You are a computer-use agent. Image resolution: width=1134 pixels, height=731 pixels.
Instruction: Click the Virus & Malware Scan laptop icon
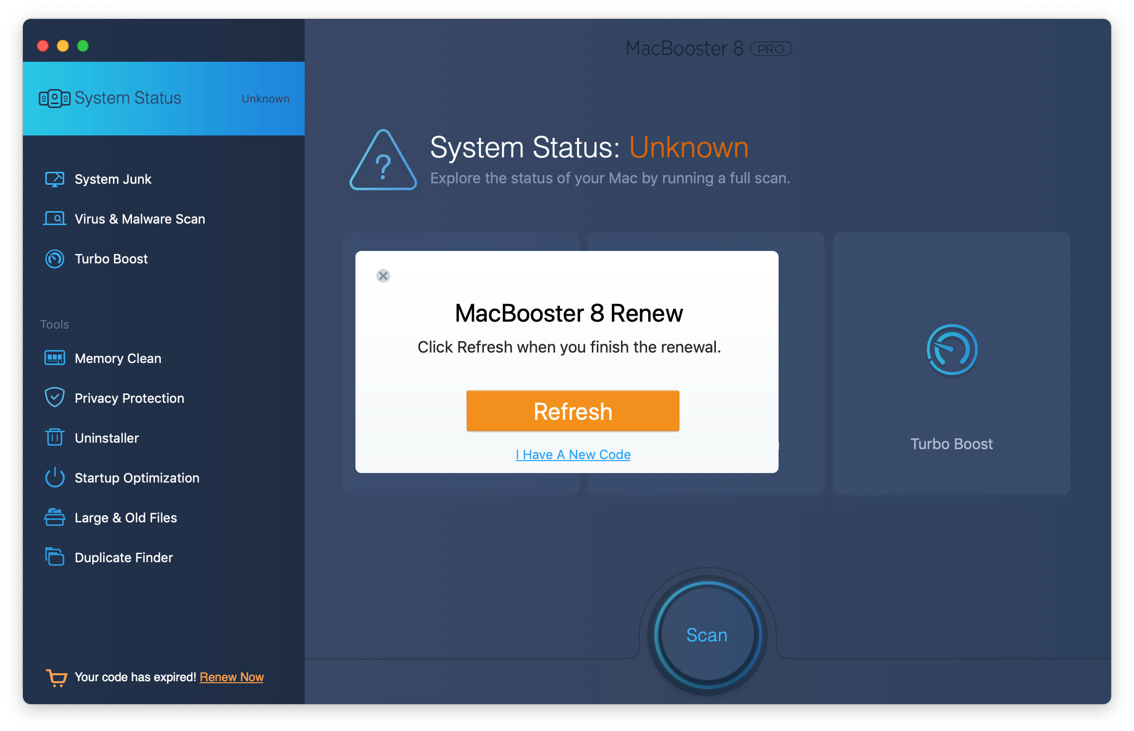point(55,219)
